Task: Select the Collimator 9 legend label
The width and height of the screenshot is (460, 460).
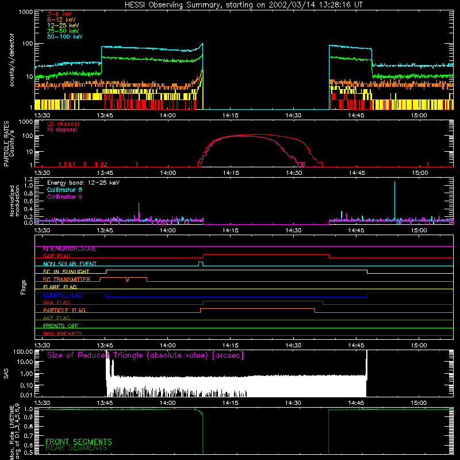Action: [64, 197]
